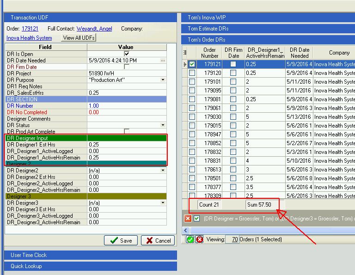Open the grid column chooser icon
Viewport: 355px width, 275px height.
click(185, 53)
